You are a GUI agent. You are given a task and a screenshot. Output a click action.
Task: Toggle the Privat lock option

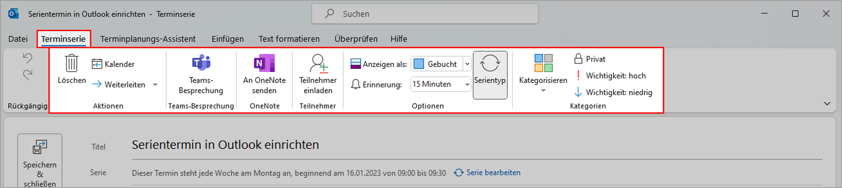pos(590,59)
